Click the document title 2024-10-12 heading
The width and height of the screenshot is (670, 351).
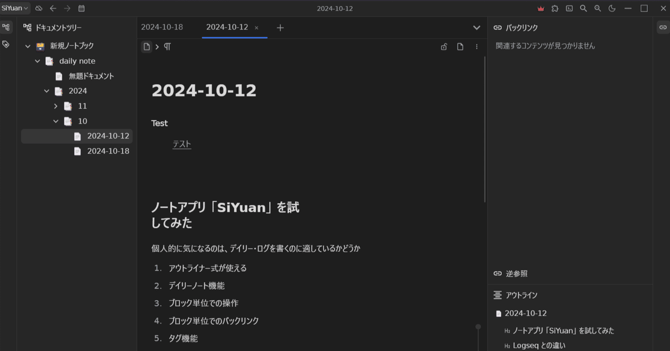pyautogui.click(x=204, y=91)
